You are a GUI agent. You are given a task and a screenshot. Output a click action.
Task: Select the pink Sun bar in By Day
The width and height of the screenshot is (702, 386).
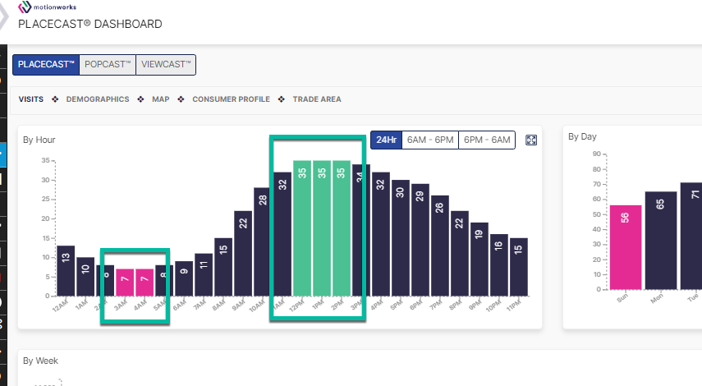[626, 247]
